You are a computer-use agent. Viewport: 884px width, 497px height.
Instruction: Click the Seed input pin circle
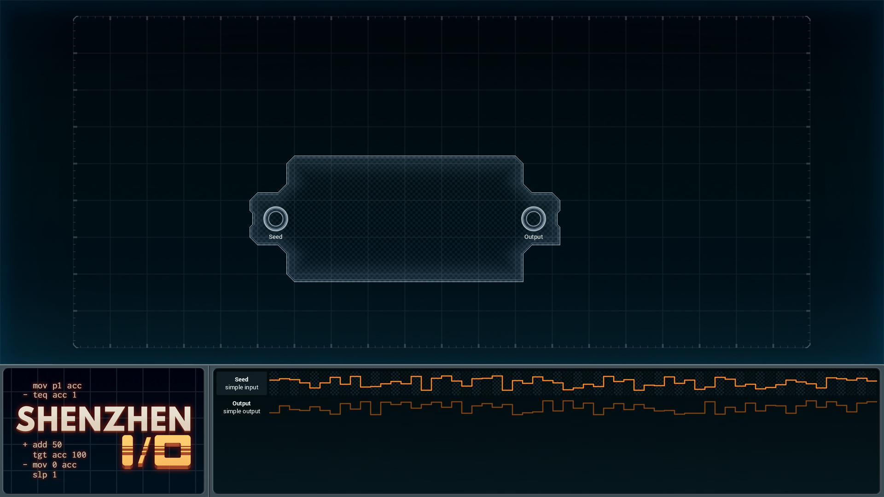[275, 219]
